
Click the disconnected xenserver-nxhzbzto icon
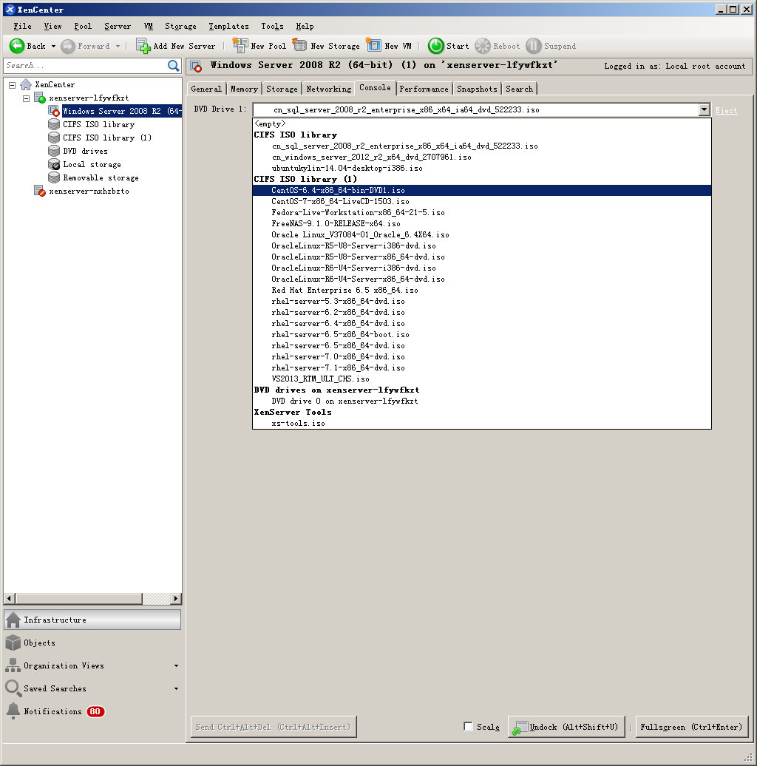tap(40, 191)
